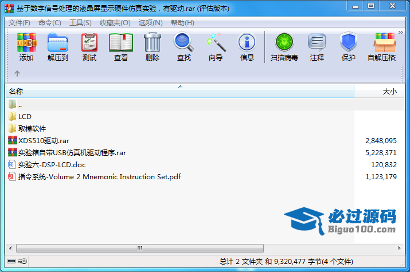Image resolution: width=410 pixels, height=272 pixels.
Task: Click the WinRAR title bar app icon
Action: [9, 9]
